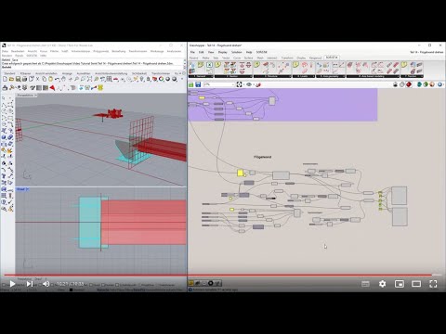Viewport: 446px width, 334px height.
Task: Play the YouTube video
Action: 12,284
